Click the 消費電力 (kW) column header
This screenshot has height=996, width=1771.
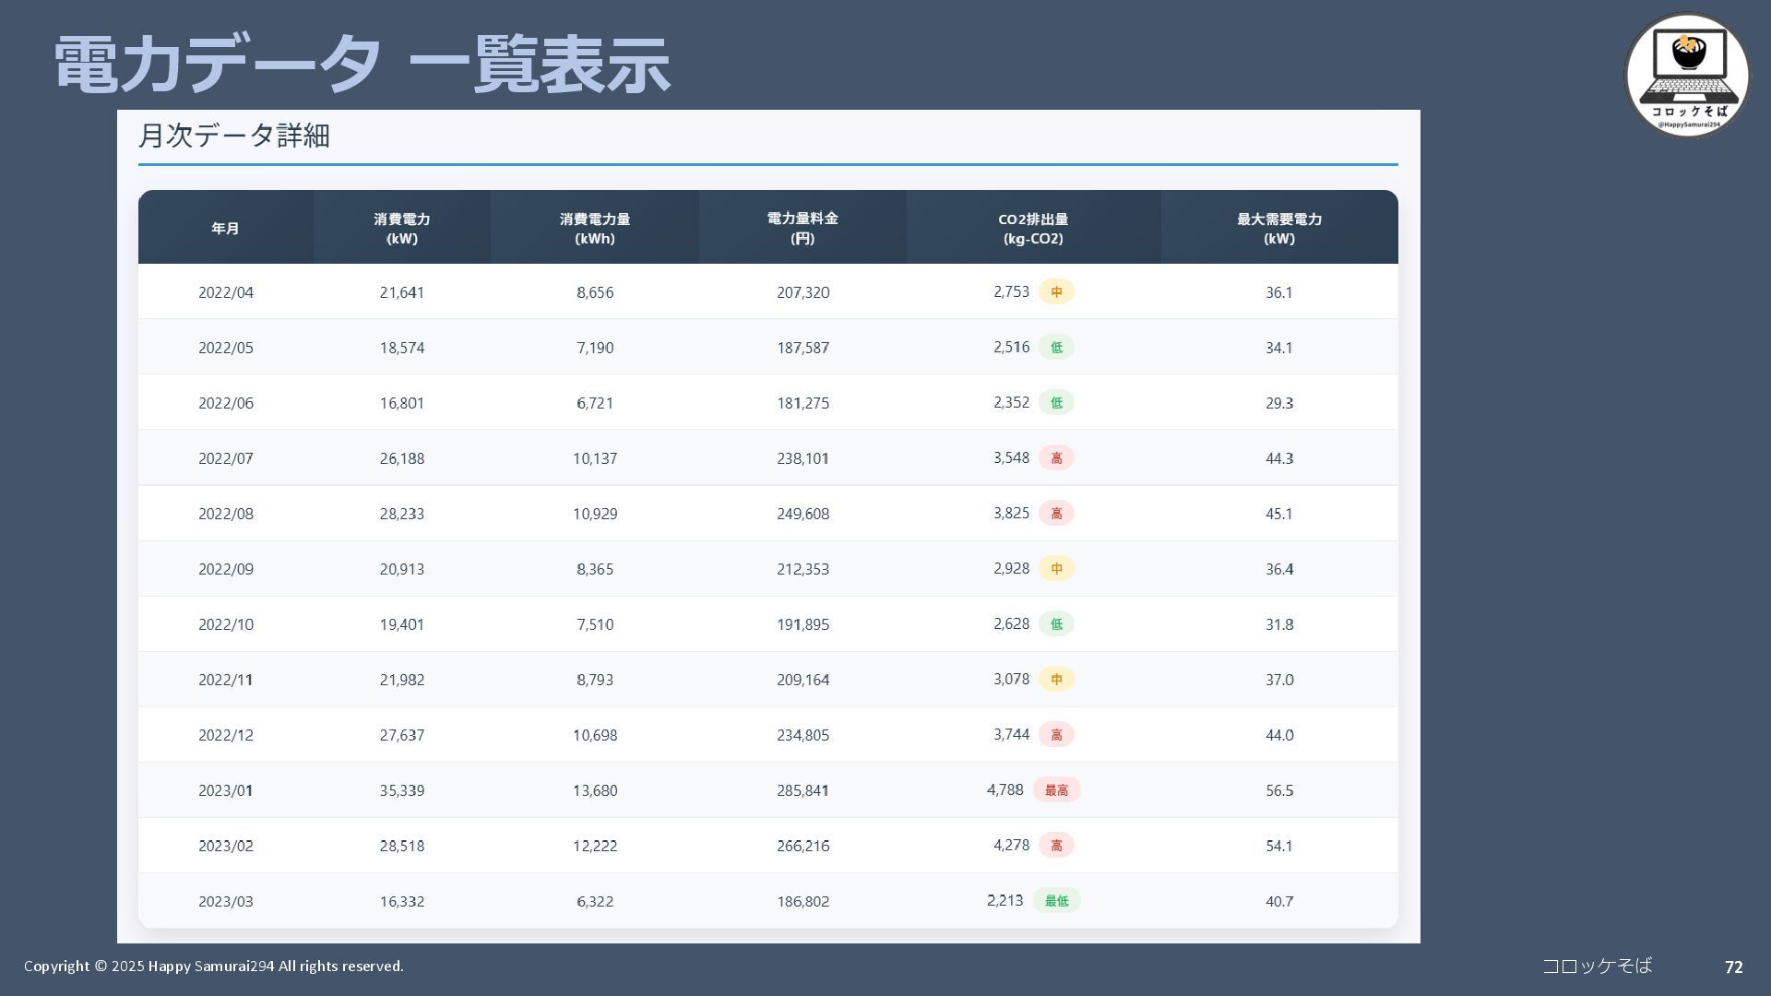(402, 228)
